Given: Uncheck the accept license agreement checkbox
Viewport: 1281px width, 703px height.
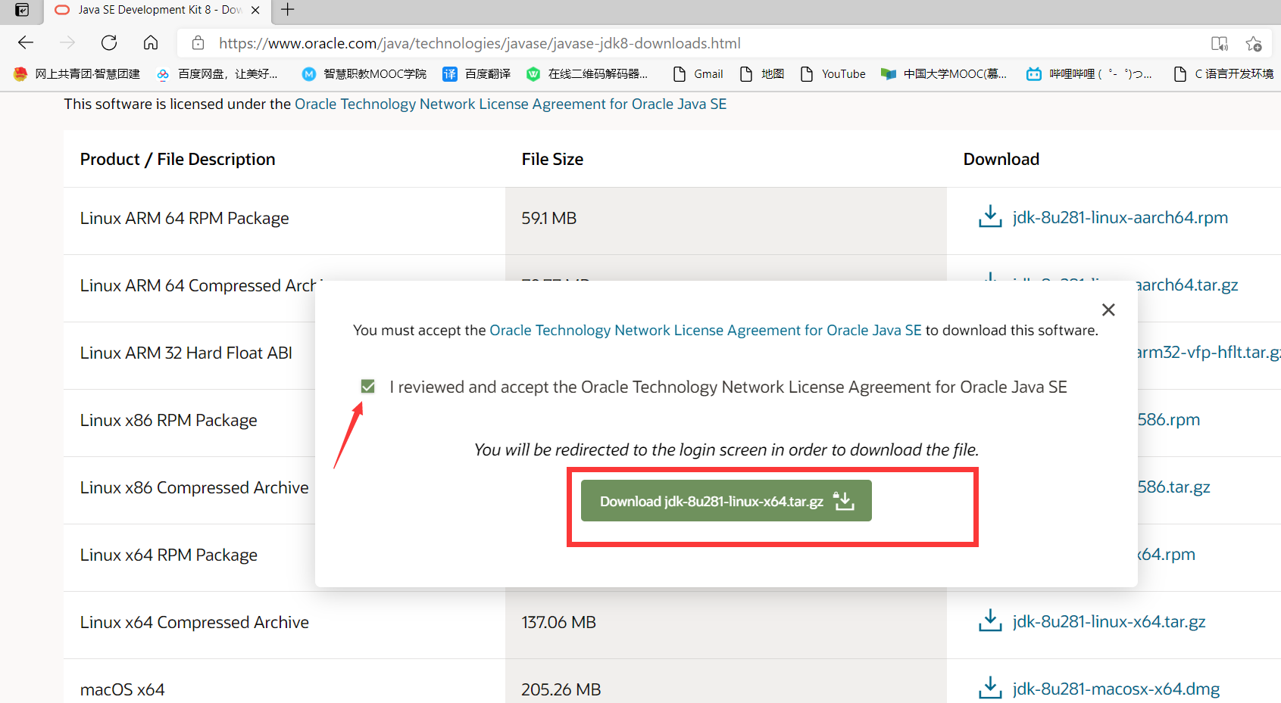Looking at the screenshot, I should (x=368, y=387).
